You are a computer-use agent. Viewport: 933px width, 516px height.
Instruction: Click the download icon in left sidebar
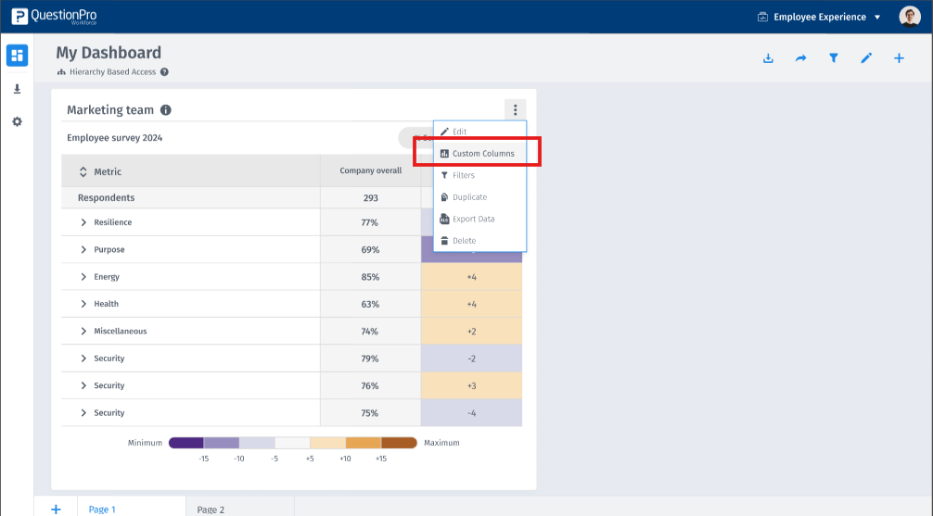(x=17, y=89)
